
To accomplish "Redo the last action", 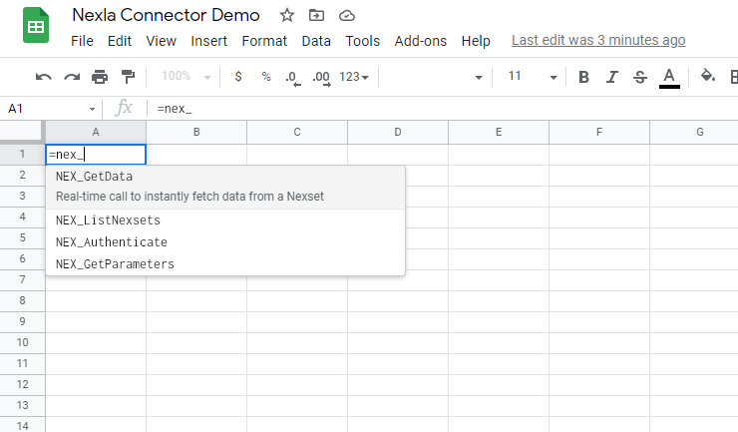I will coord(72,76).
